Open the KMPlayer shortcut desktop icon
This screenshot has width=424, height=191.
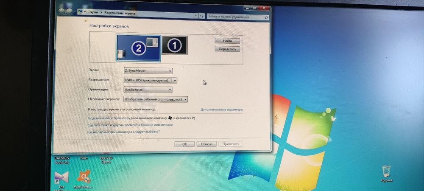(x=61, y=181)
